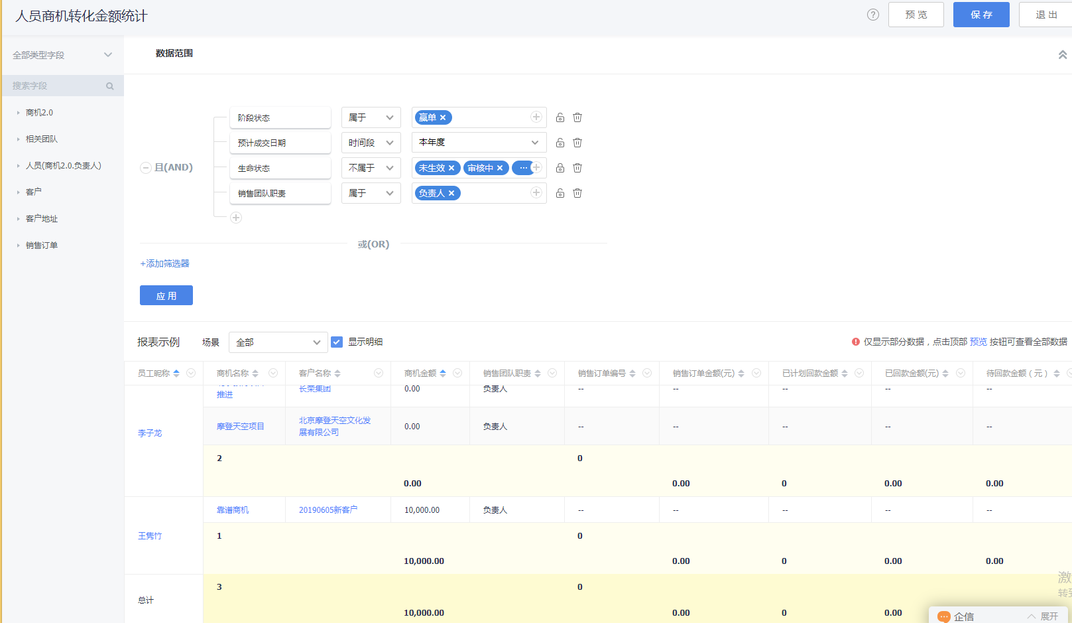Open operator dropdown for 预计成交日期 row
The image size is (1072, 623).
[371, 143]
